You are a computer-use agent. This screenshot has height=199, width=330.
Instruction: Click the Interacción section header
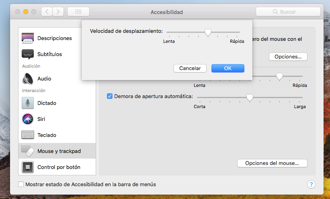[34, 90]
